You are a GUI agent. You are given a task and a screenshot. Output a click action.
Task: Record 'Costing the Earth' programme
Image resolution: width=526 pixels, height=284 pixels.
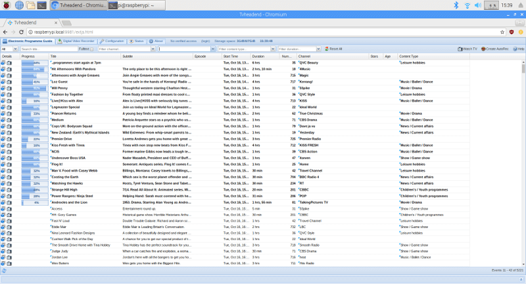(x=9, y=177)
